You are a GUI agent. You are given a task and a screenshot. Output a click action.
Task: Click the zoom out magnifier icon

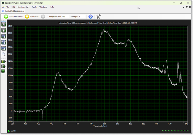4,54
